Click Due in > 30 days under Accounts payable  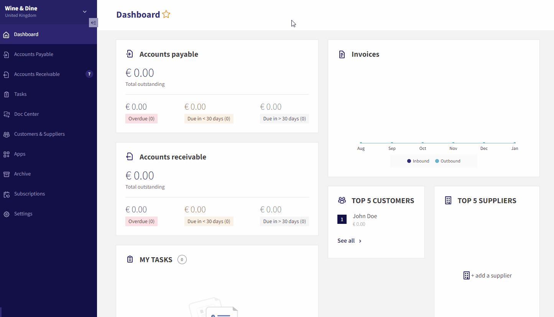click(284, 119)
